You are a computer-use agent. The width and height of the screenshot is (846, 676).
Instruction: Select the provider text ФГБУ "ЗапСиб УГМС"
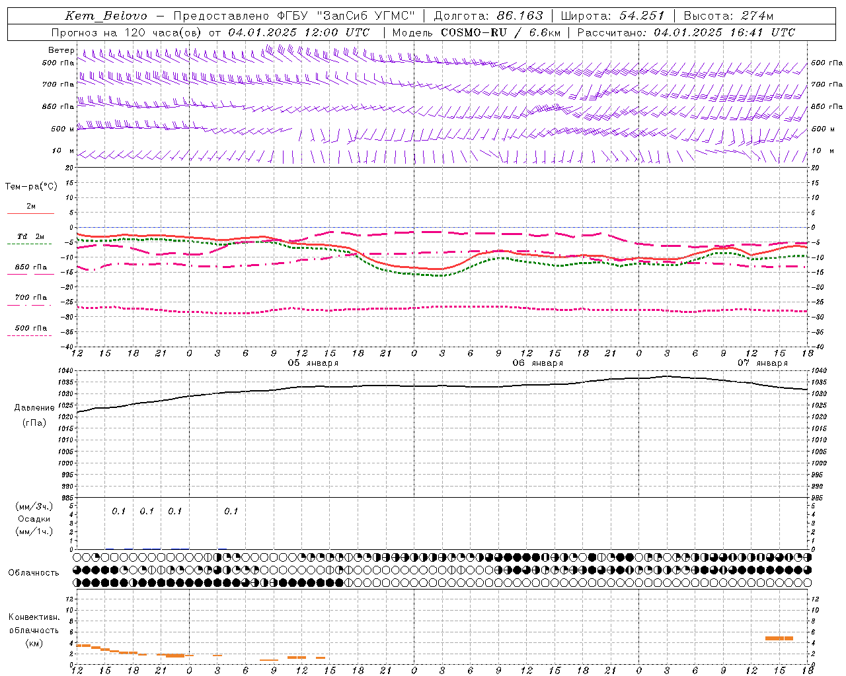click(x=346, y=16)
